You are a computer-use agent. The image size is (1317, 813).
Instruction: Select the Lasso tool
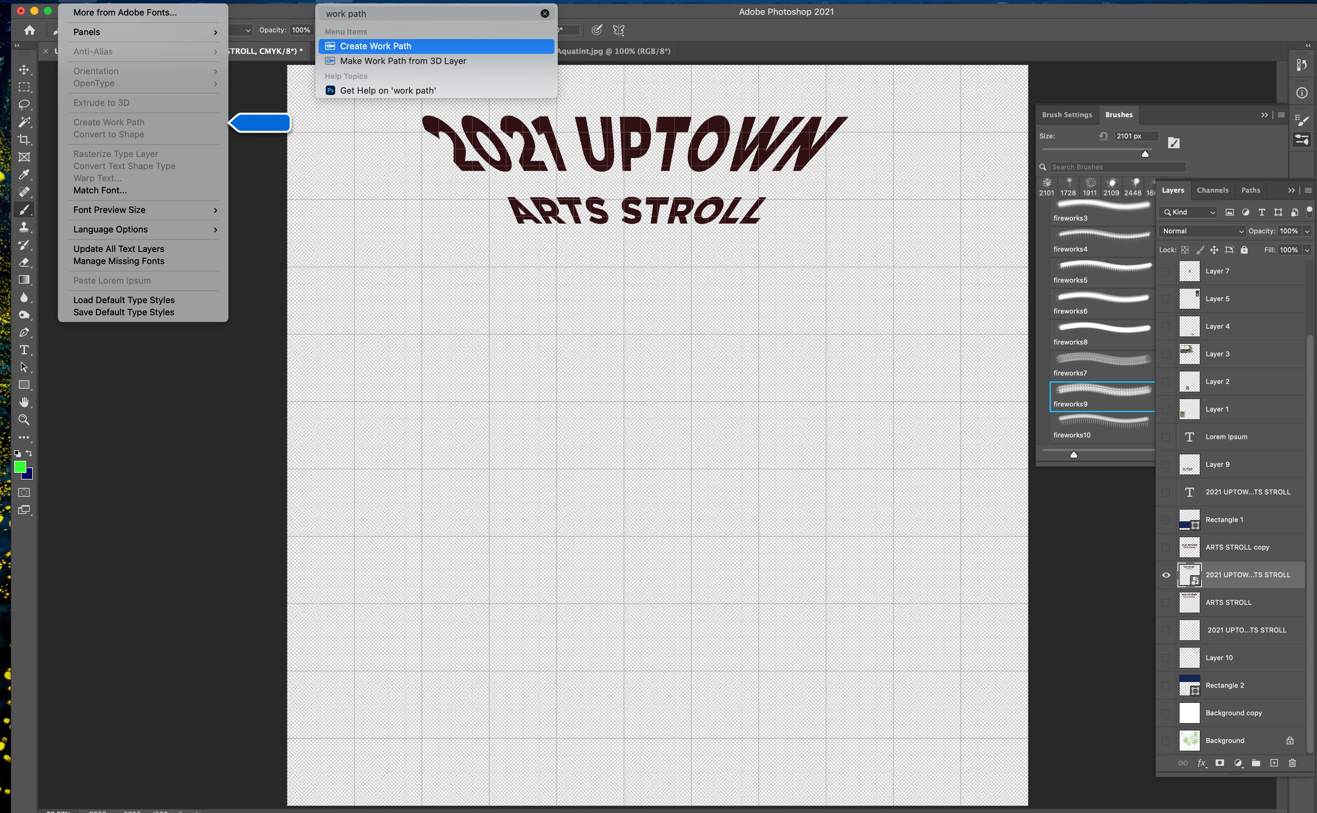click(x=24, y=104)
